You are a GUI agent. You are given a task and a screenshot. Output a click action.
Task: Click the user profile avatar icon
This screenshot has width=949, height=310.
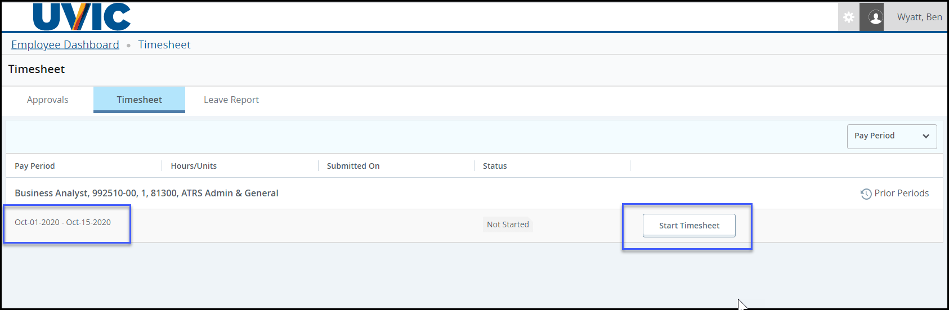click(x=875, y=17)
